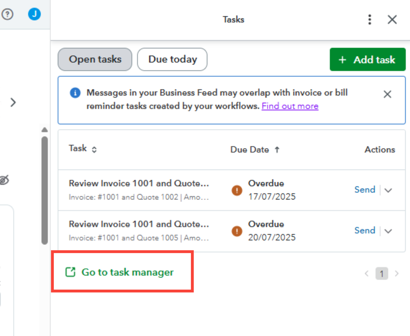Click the blue info icon in banner
The width and height of the screenshot is (410, 336).
click(75, 93)
